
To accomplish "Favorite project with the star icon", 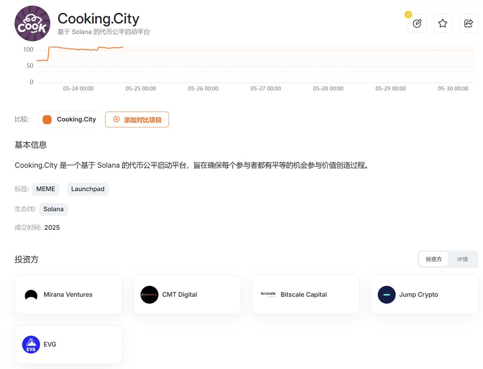I will [x=443, y=23].
